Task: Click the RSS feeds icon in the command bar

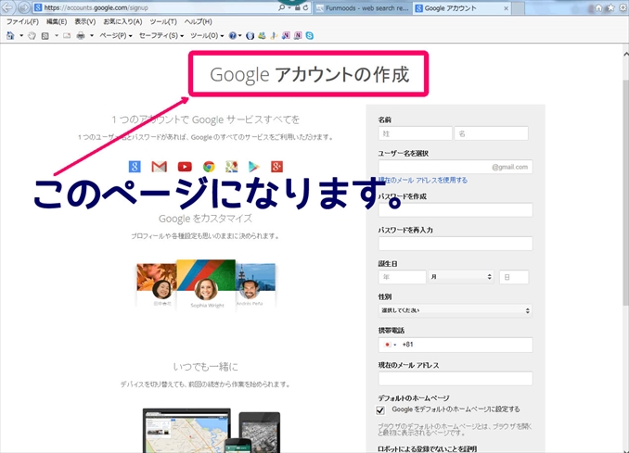Action: point(45,35)
